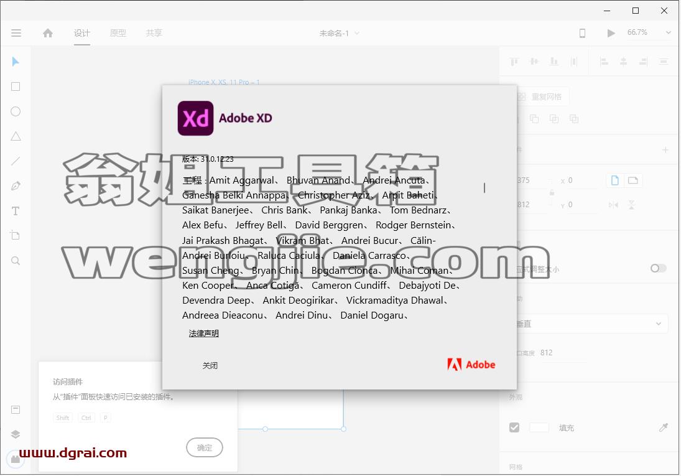
Task: Open the 未命名-1 document title dropdown
Action: point(339,33)
